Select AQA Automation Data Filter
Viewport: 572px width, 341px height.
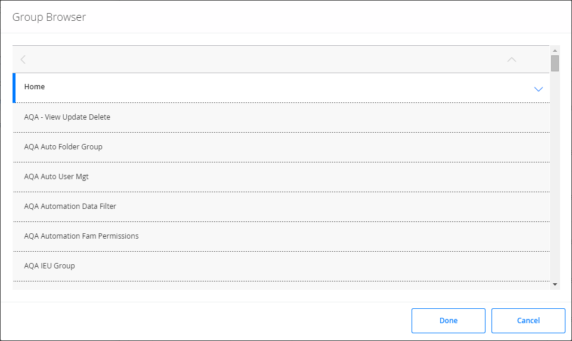(x=281, y=207)
